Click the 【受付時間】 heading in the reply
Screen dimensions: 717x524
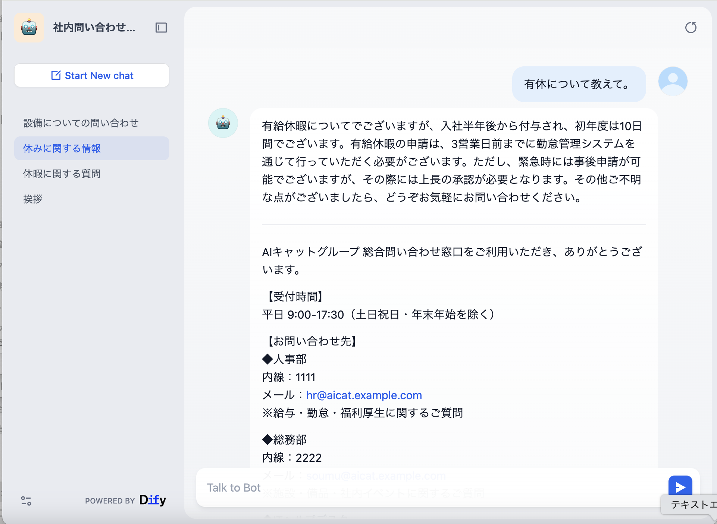(295, 297)
